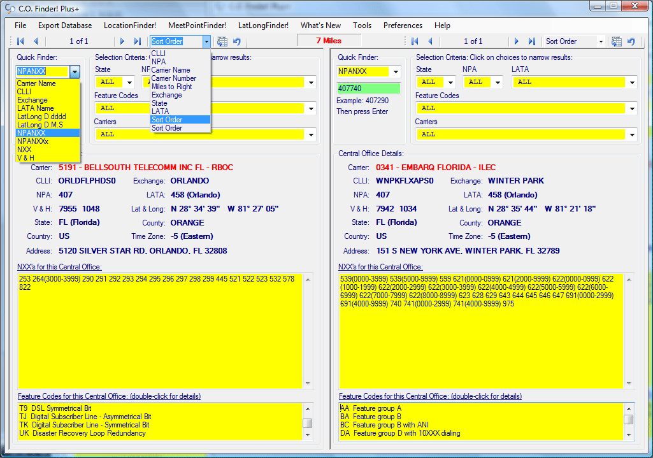The height and width of the screenshot is (458, 653).
Task: Click right panel export grid icon
Action: [617, 41]
